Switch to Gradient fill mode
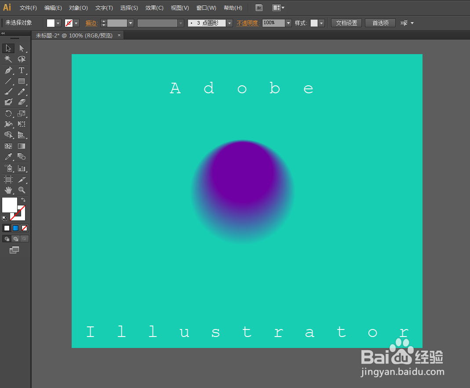 click(15, 228)
